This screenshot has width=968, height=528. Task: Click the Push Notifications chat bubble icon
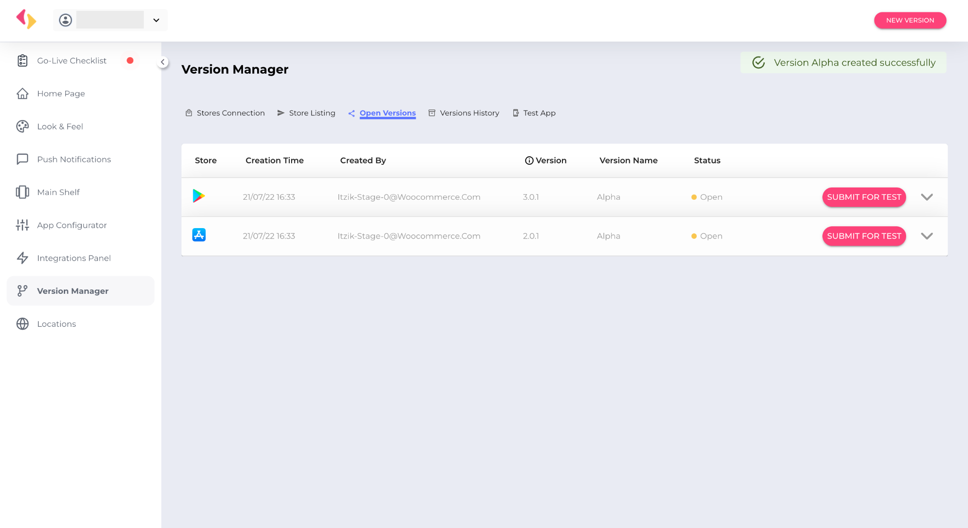22,159
